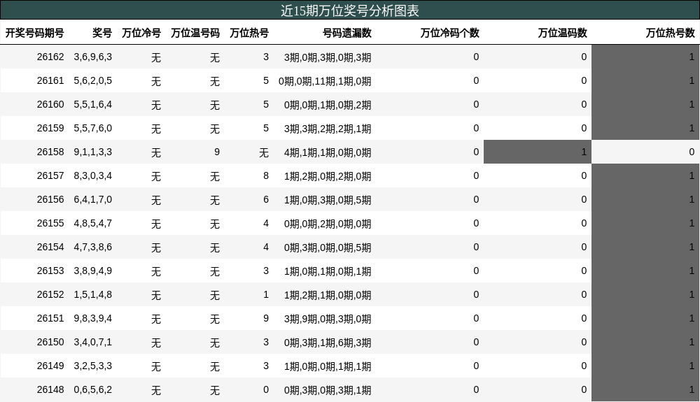The height and width of the screenshot is (402, 700).
Task: Select winning numbers 9,1,1,3,3
Action: click(93, 152)
